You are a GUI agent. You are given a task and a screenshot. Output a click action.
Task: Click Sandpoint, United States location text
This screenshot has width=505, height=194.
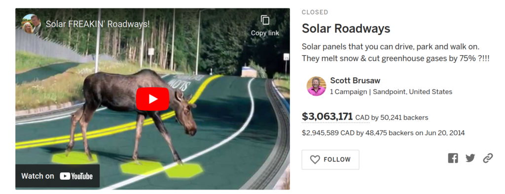click(413, 92)
